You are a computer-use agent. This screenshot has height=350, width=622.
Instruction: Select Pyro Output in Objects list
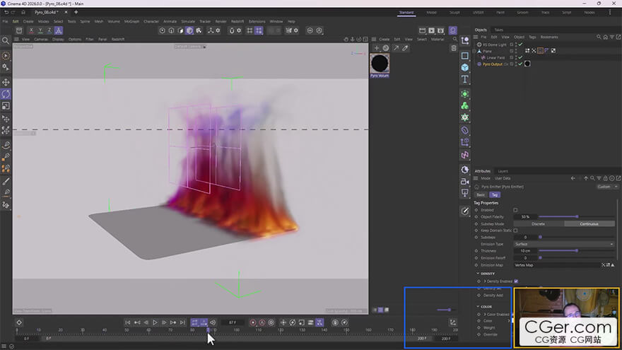click(x=492, y=64)
